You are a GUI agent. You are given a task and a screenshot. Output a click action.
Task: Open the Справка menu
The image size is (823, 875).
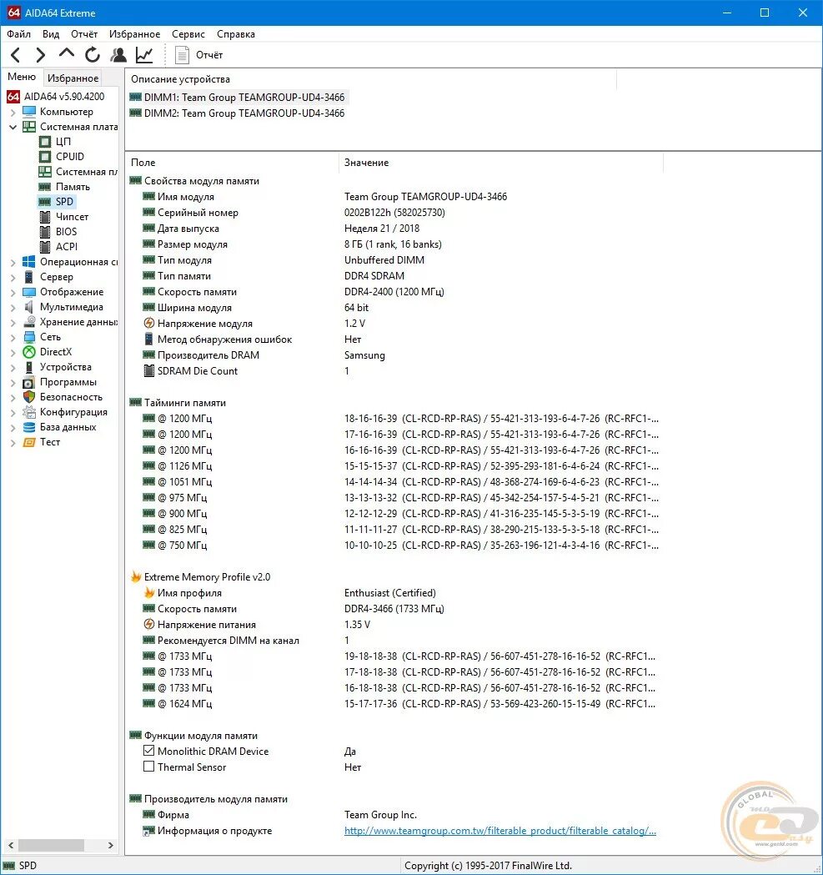click(x=236, y=34)
